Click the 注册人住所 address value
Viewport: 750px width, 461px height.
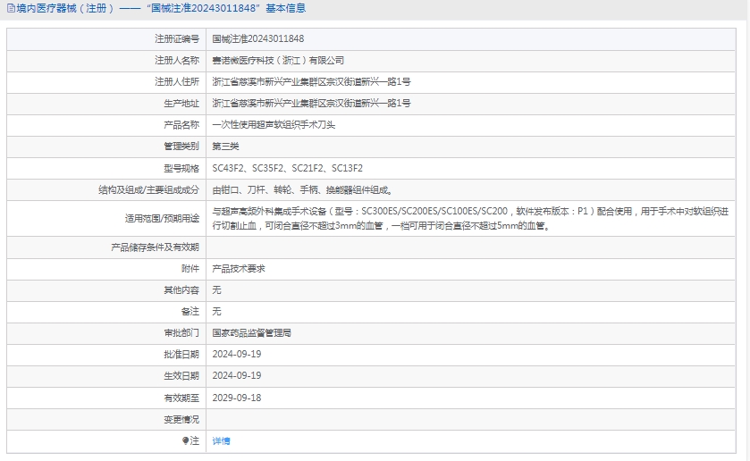311,82
